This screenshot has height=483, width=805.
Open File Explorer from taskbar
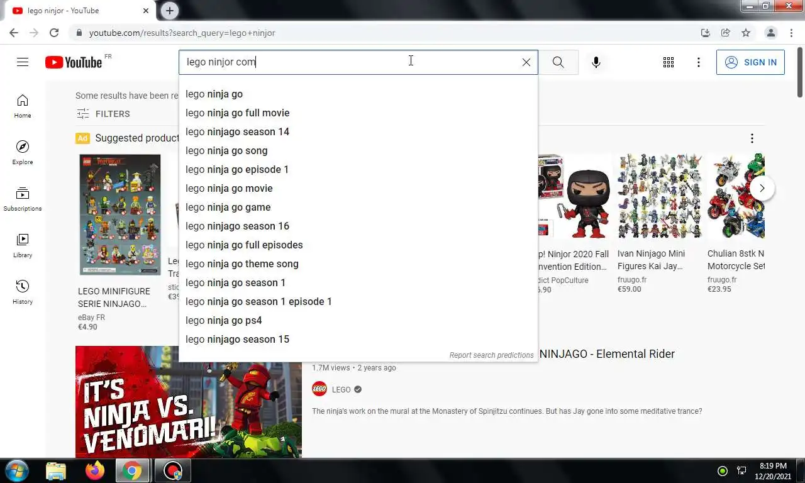[x=56, y=470]
